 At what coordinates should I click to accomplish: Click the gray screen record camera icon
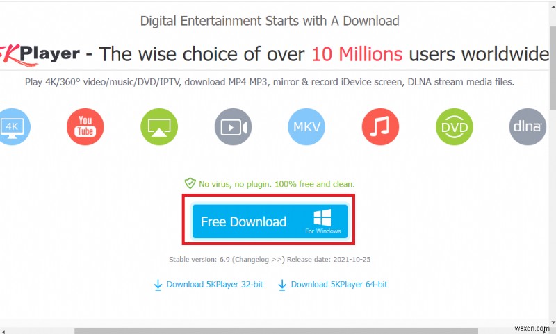[x=233, y=127]
